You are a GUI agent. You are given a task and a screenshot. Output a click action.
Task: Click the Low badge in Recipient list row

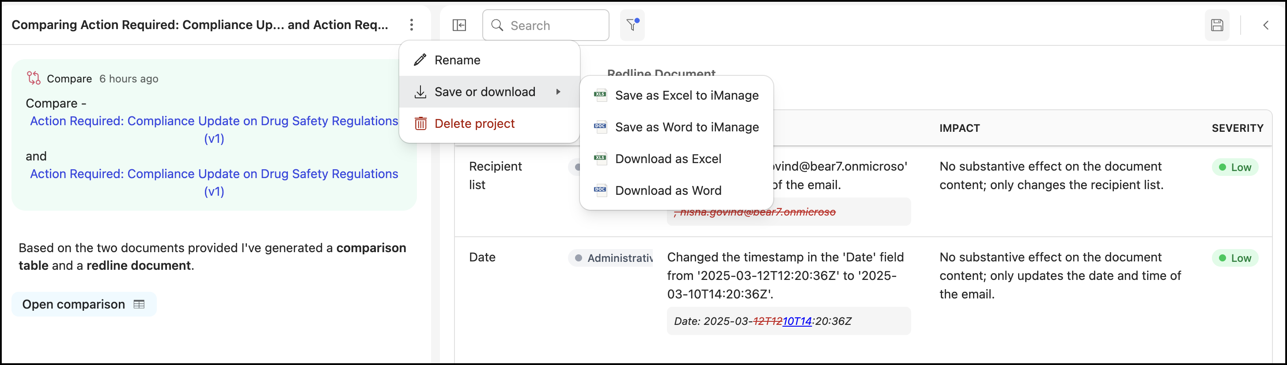point(1234,167)
